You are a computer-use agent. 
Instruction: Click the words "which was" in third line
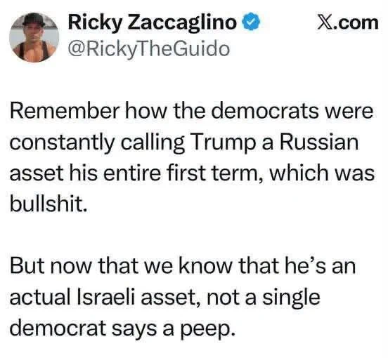[322, 173]
